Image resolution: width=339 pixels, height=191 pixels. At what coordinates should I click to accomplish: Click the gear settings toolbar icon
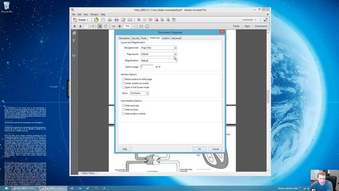pyautogui.click(x=139, y=20)
